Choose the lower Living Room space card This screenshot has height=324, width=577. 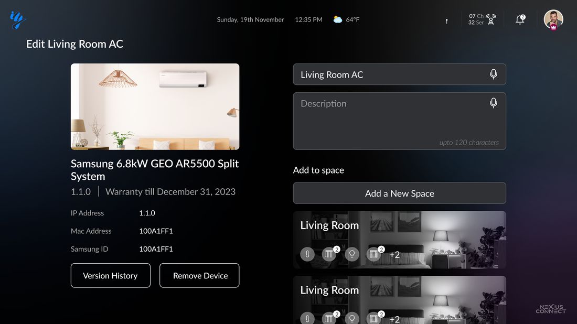tap(399, 300)
